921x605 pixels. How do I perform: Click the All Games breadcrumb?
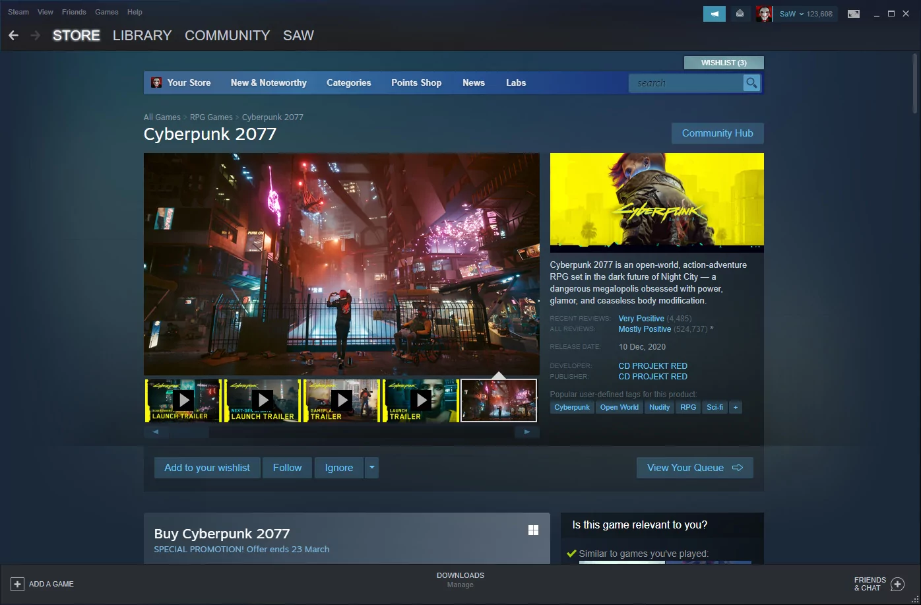coord(162,117)
